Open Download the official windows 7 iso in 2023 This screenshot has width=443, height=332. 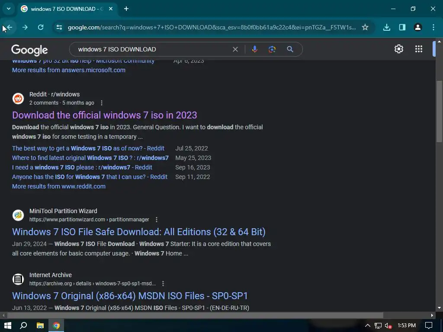tap(105, 115)
